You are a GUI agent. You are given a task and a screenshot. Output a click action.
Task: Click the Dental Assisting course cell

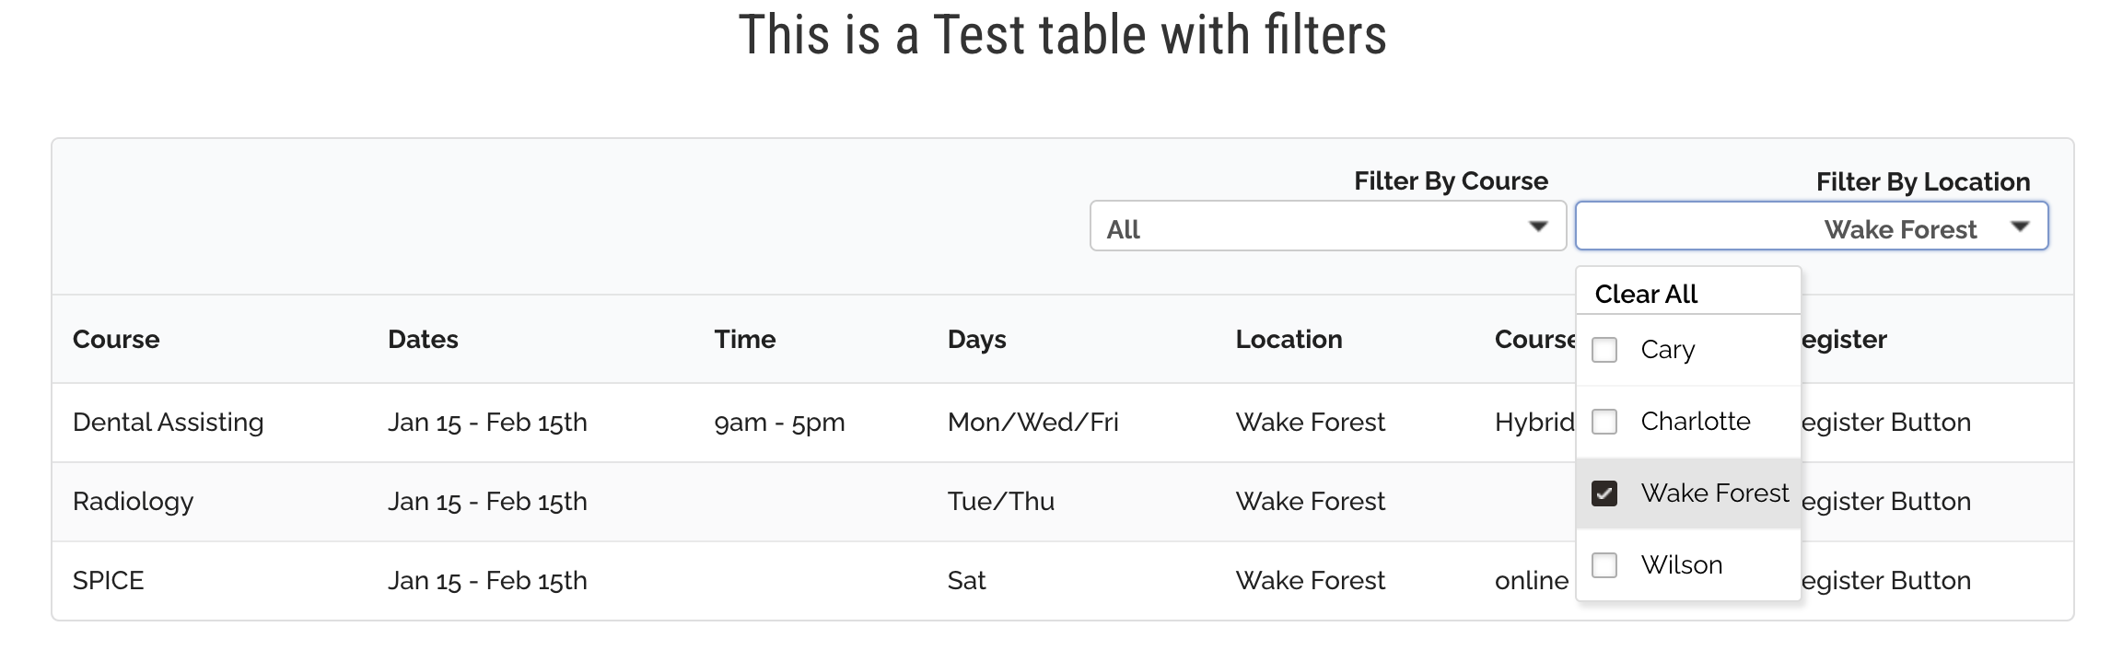coord(168,423)
